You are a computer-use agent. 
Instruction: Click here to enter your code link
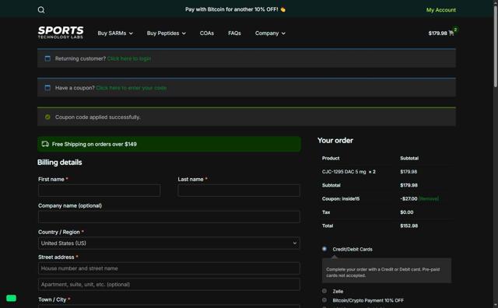click(132, 88)
